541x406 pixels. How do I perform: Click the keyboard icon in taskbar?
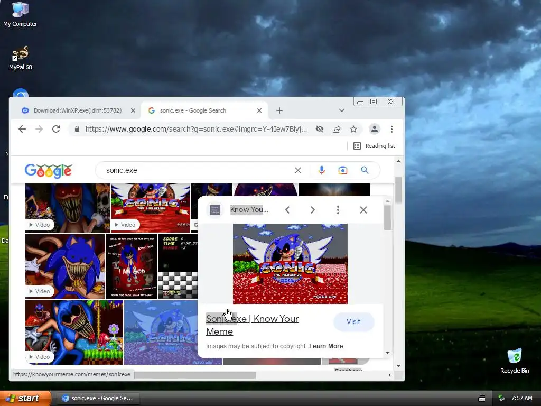click(482, 399)
